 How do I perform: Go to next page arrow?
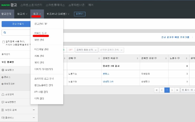point(172,90)
